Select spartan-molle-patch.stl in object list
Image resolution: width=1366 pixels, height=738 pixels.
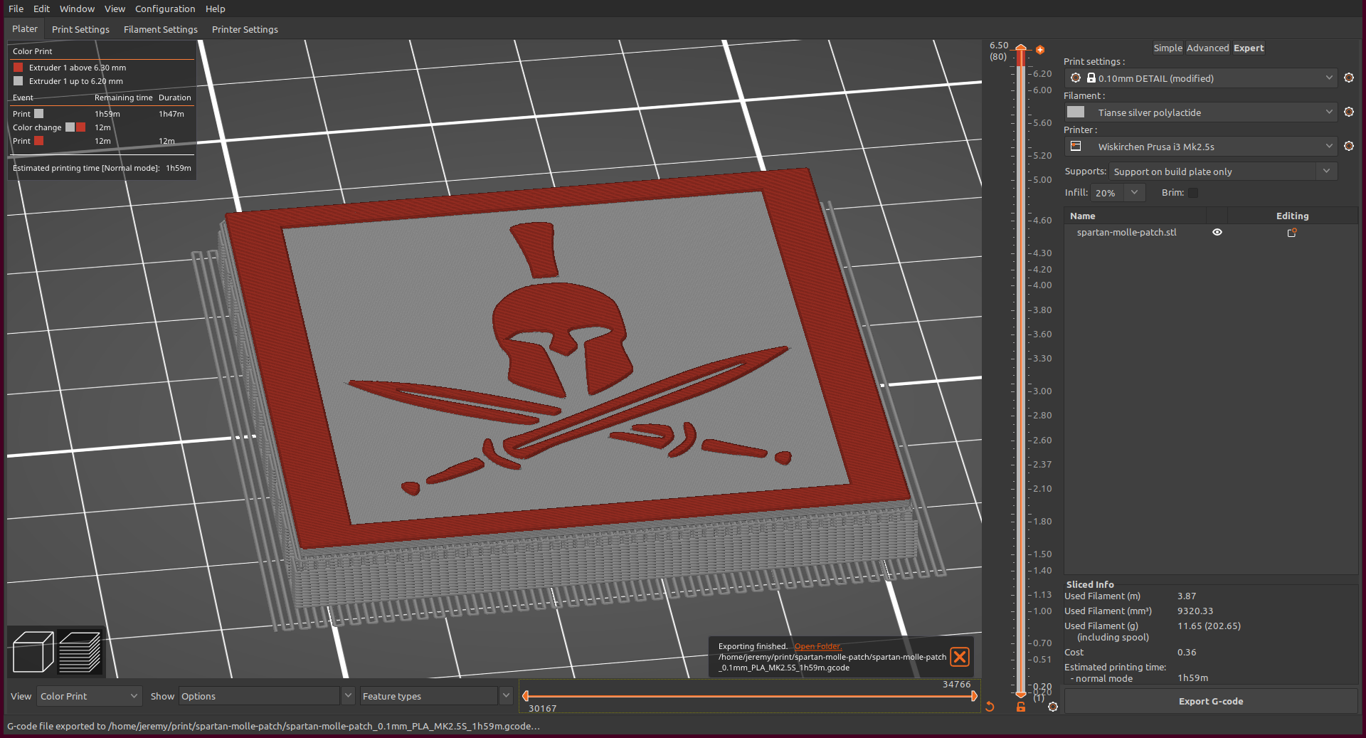point(1126,233)
